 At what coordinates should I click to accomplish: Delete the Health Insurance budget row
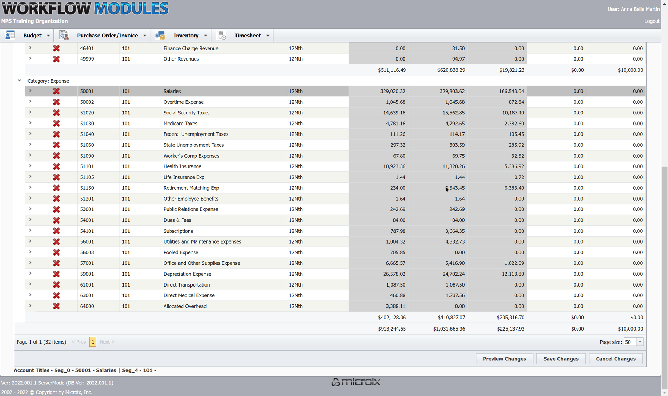tap(56, 166)
